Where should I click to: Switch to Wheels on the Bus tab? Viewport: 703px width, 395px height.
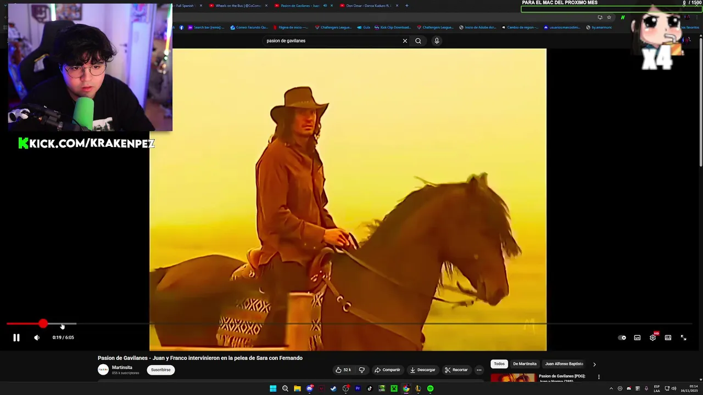pos(234,5)
